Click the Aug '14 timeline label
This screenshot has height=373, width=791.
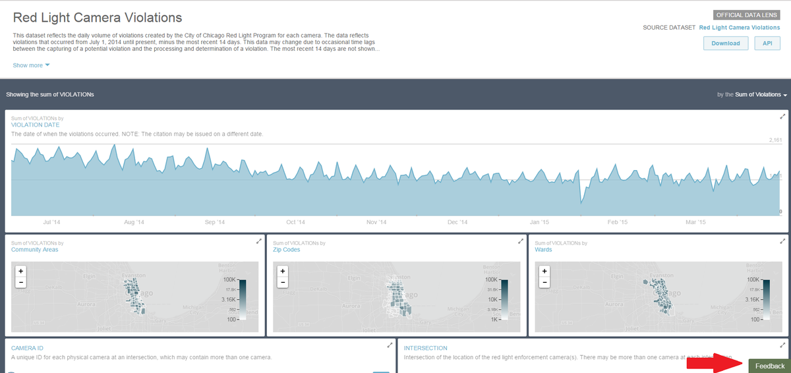coord(134,222)
